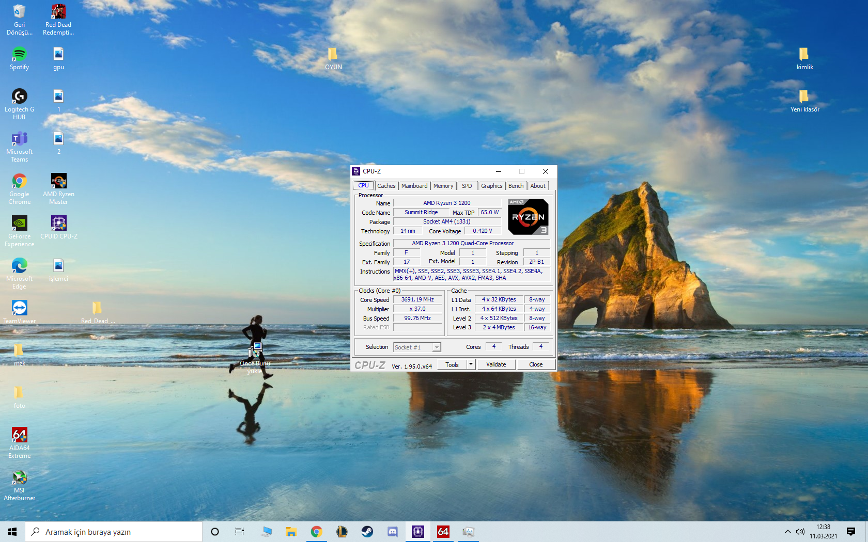
Task: Open the Tools dropdown arrow in CPU-Z
Action: [x=471, y=364]
